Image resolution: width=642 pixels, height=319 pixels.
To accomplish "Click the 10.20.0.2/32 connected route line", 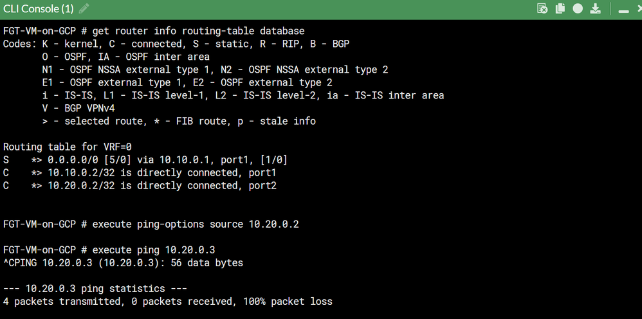I will [129, 185].
